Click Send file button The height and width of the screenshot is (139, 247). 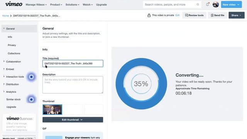(x=217, y=15)
